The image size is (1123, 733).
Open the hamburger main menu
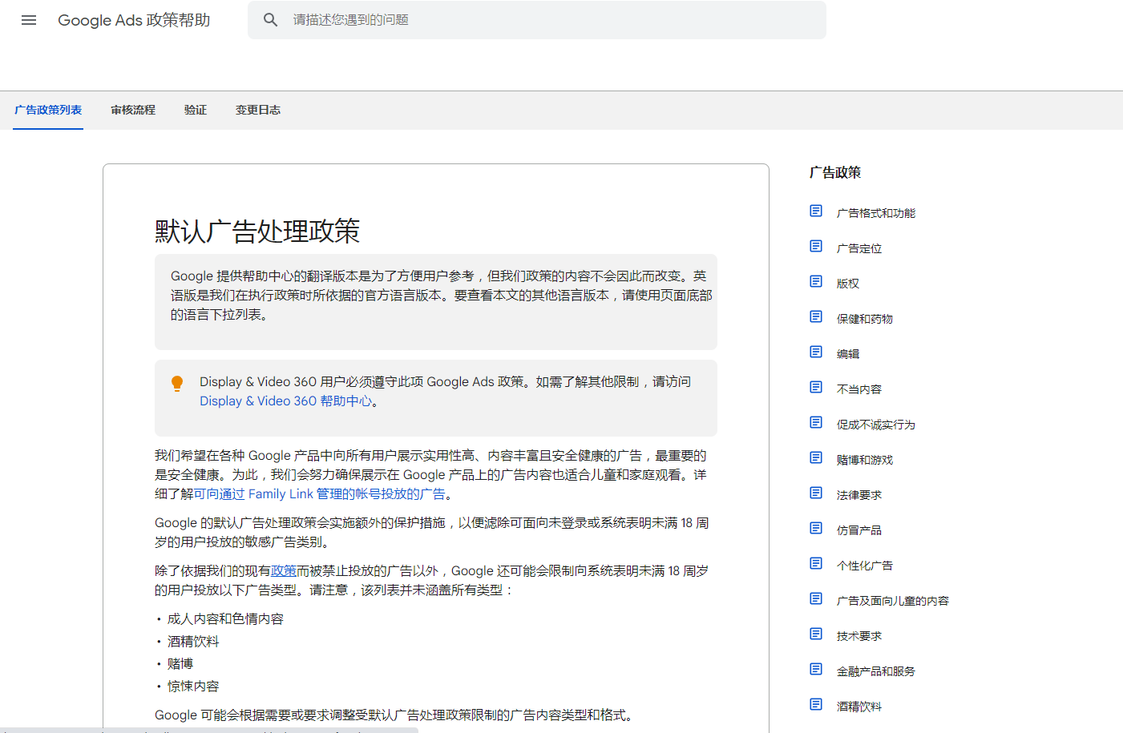pos(29,20)
